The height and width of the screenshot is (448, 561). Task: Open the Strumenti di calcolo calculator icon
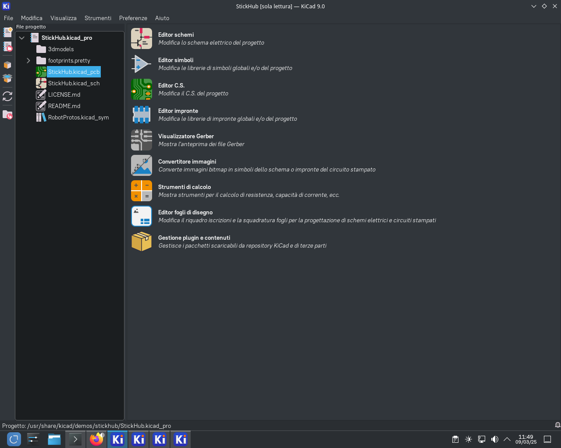[x=141, y=191]
